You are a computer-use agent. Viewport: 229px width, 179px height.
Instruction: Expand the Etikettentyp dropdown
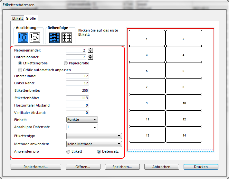(x=94, y=136)
